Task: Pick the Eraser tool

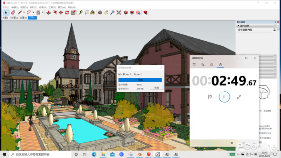Action: point(13,12)
